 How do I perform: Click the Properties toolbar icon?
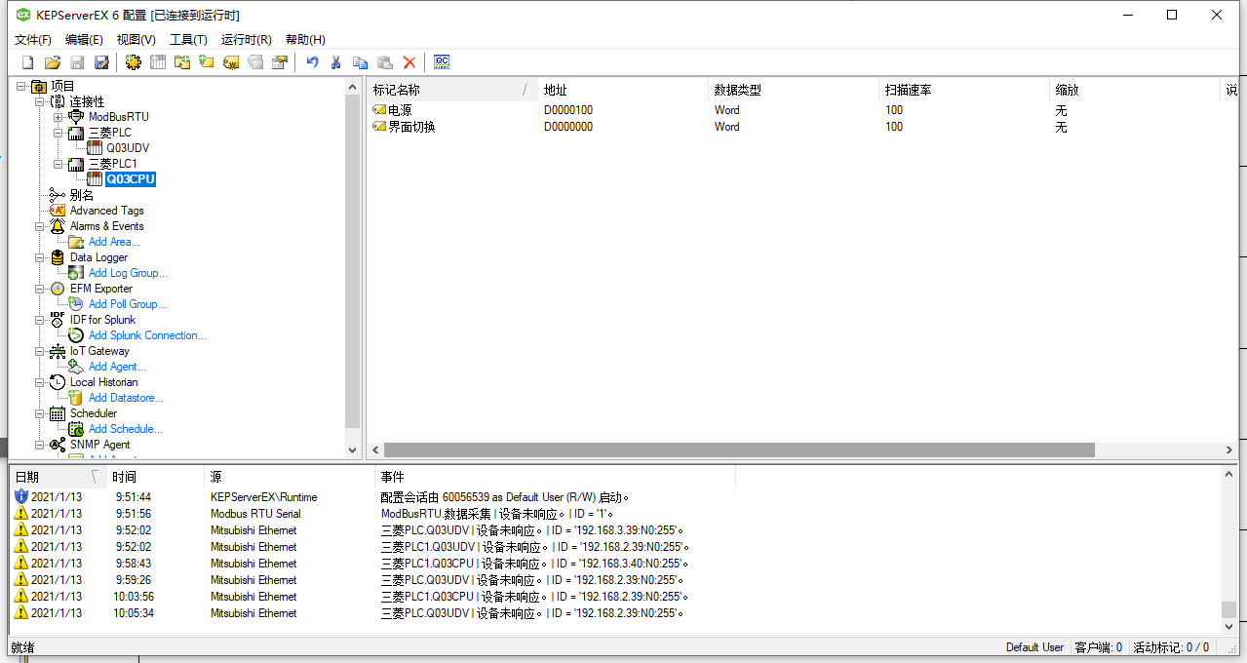click(280, 62)
